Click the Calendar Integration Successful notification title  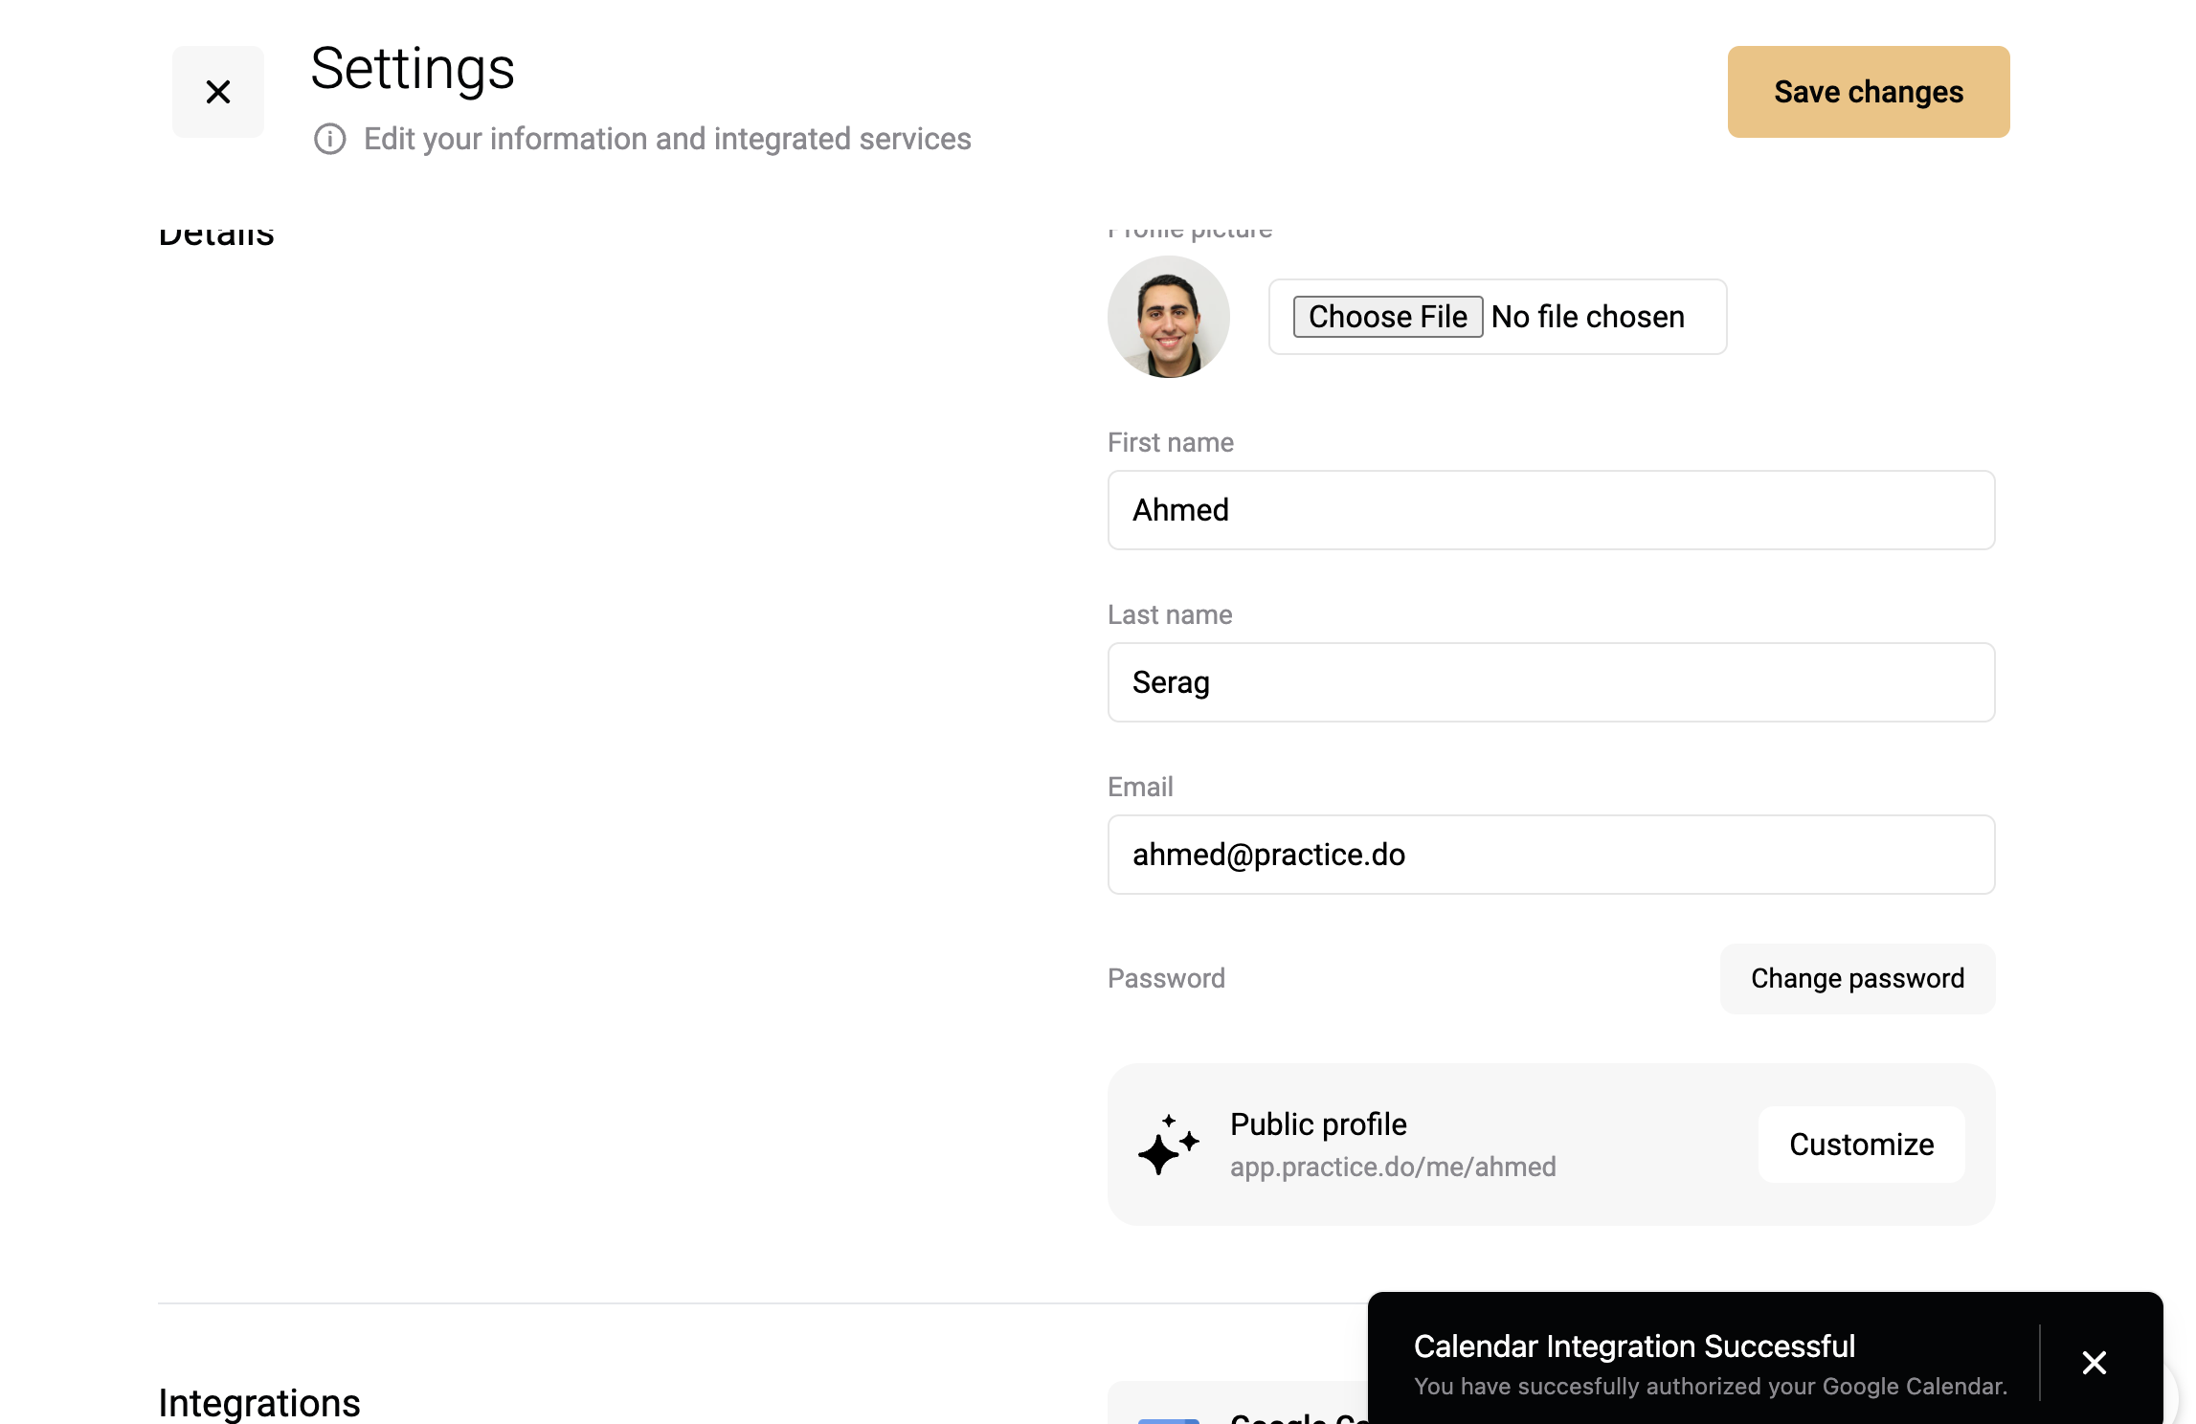click(x=1634, y=1346)
